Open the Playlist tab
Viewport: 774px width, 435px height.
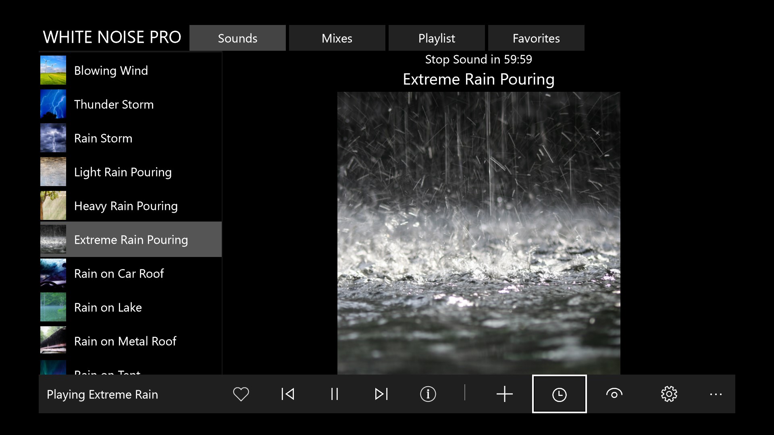click(436, 38)
